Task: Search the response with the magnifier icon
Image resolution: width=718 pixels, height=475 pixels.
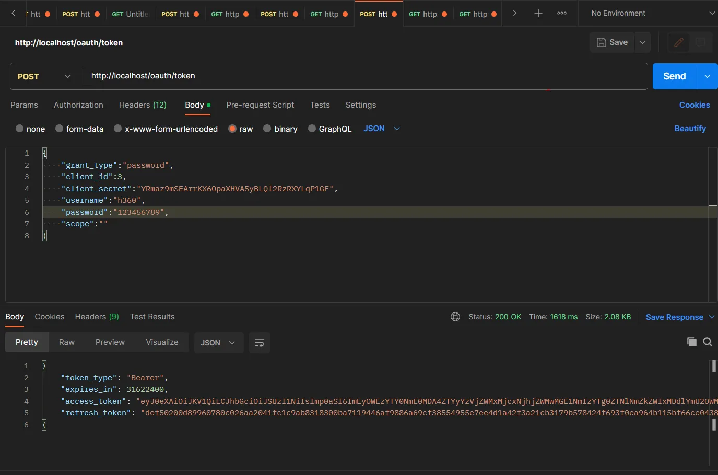Action: pos(708,342)
